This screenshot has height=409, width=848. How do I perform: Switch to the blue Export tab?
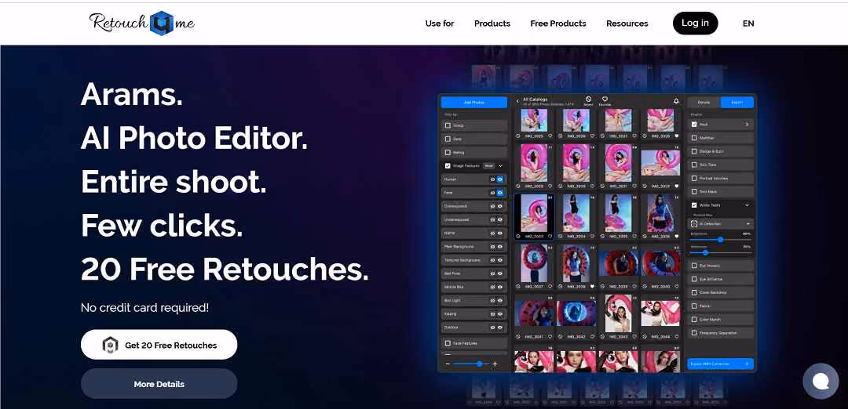click(x=737, y=102)
